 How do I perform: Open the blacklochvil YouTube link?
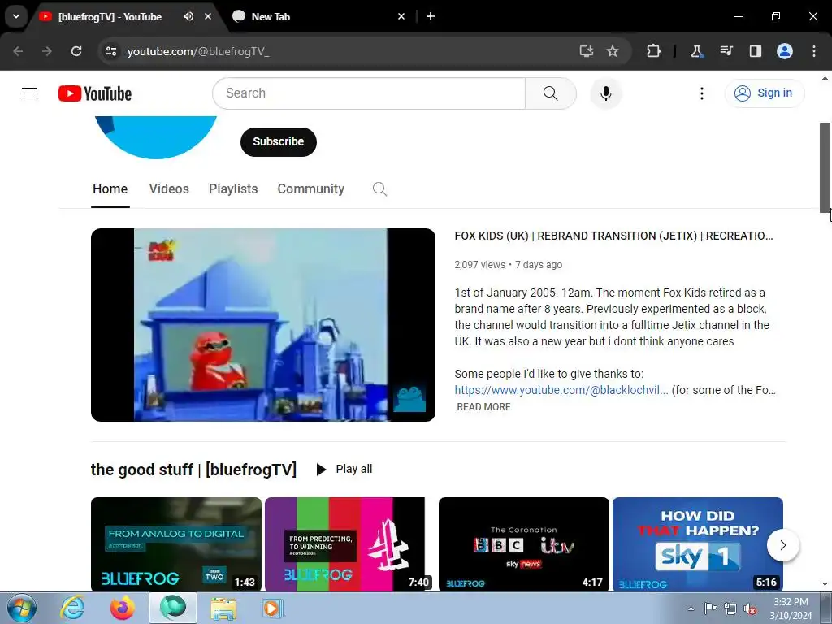[x=561, y=390]
